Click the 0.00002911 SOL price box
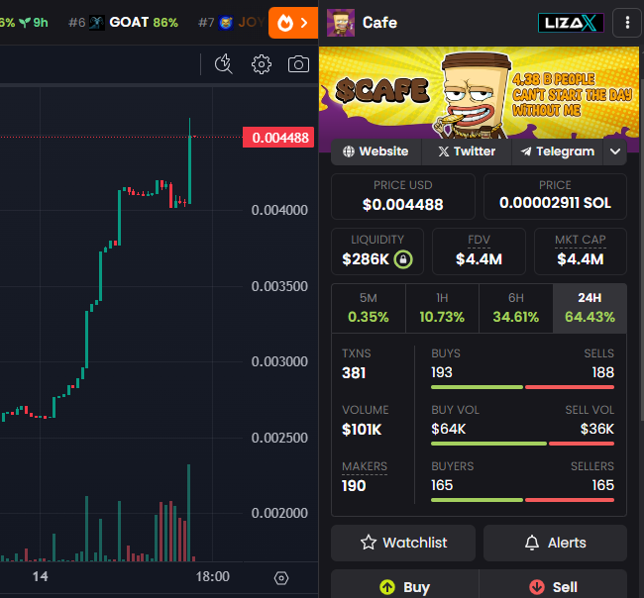The image size is (644, 598). point(555,197)
